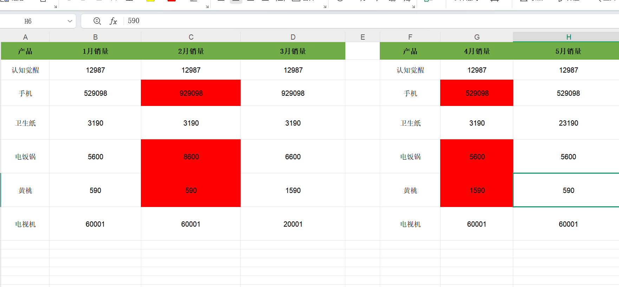Click 产品 header in column F
Screen dimensions: 619x287
click(410, 51)
